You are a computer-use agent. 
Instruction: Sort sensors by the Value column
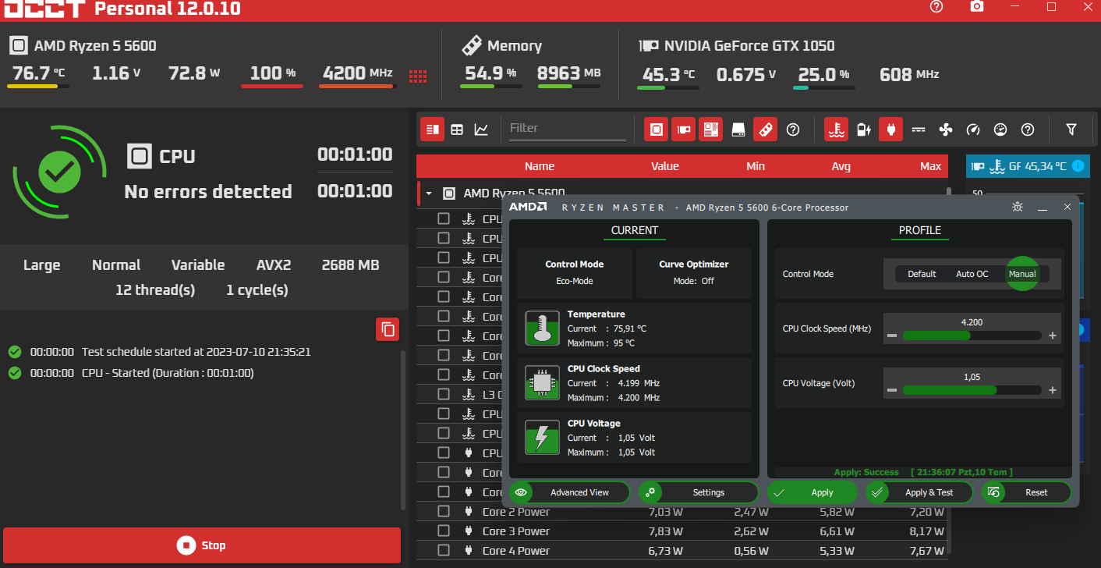665,166
